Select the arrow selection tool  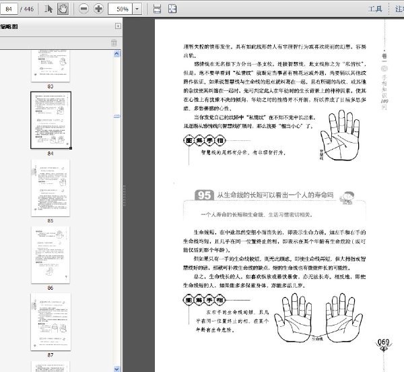(x=48, y=9)
